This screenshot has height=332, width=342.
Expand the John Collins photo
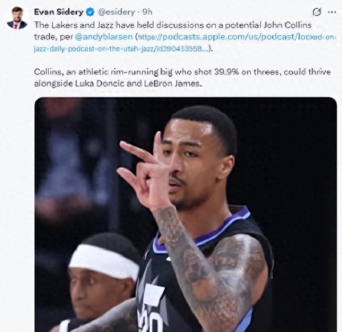click(186, 215)
